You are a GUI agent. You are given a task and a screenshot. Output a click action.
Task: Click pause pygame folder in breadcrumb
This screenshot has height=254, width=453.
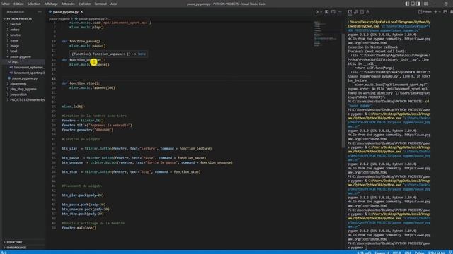pyautogui.click(x=59, y=19)
